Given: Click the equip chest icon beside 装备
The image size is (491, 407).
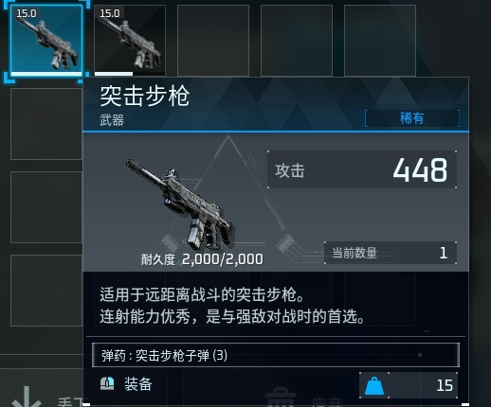Looking at the screenshot, I should click(107, 383).
